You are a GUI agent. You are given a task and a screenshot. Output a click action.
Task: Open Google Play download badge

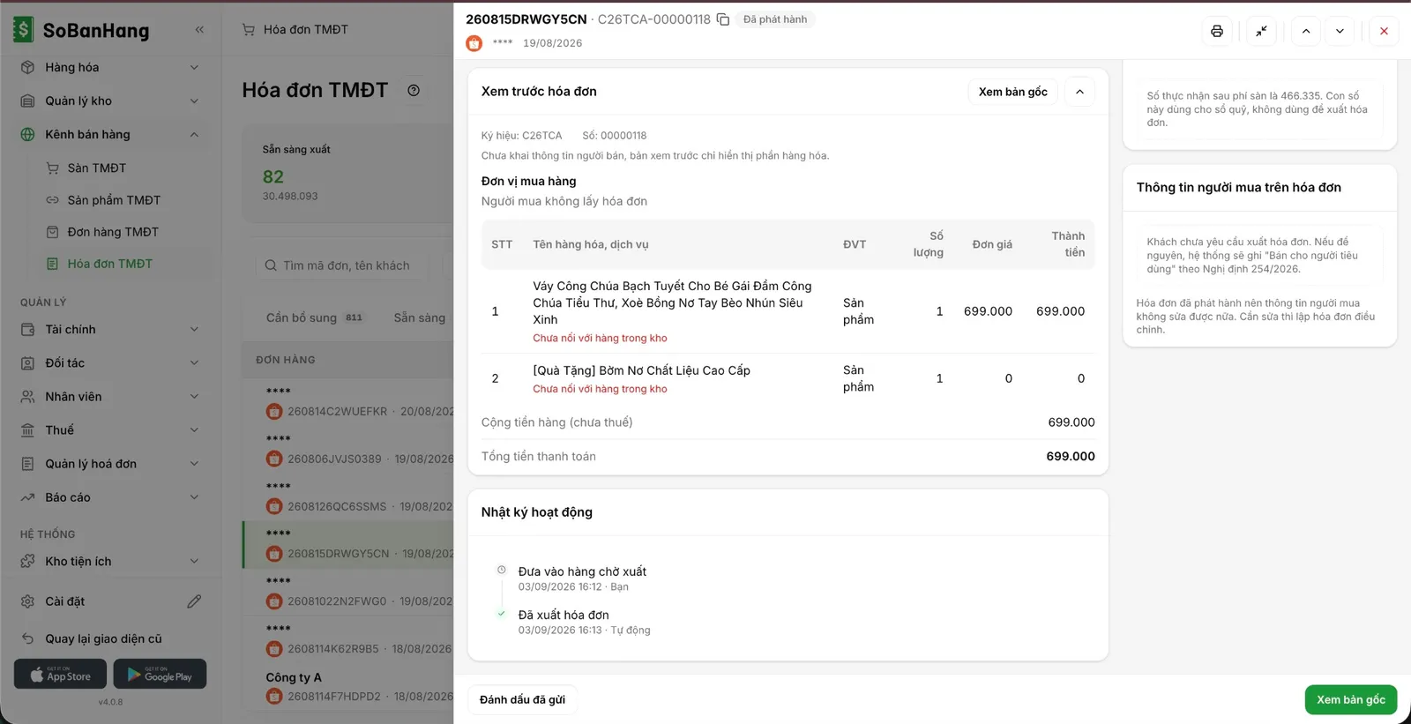(160, 675)
